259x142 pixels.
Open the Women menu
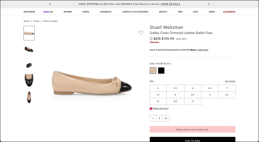tap(68, 12)
